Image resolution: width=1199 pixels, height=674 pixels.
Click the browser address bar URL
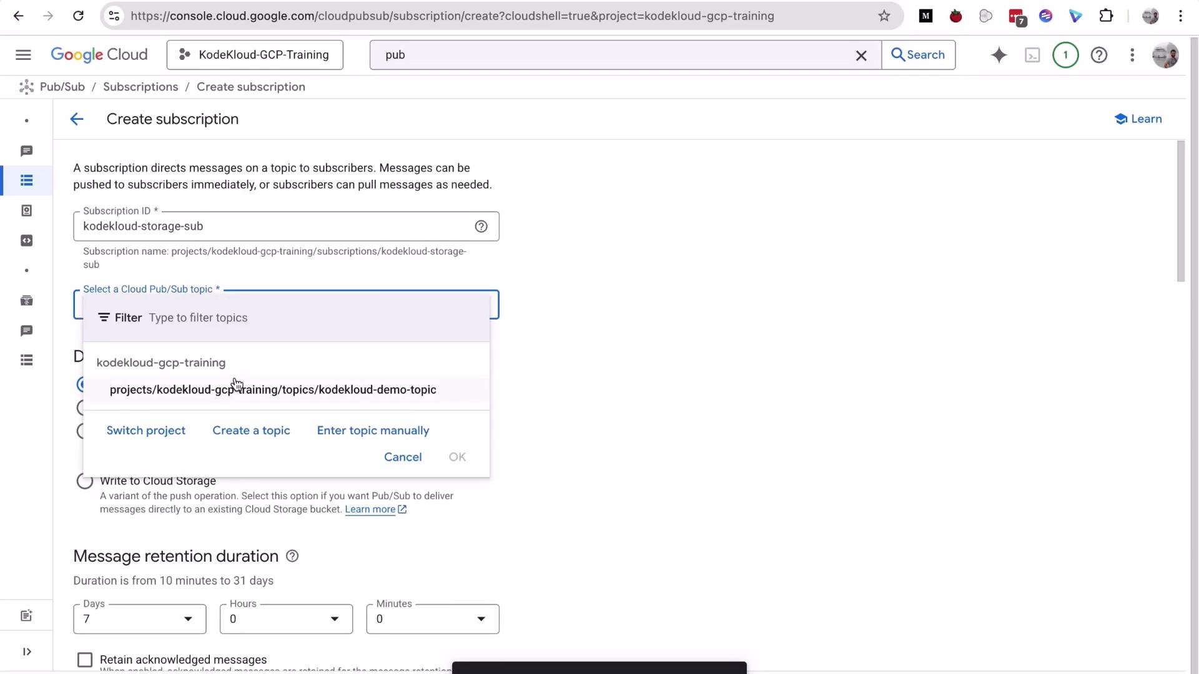tap(452, 16)
